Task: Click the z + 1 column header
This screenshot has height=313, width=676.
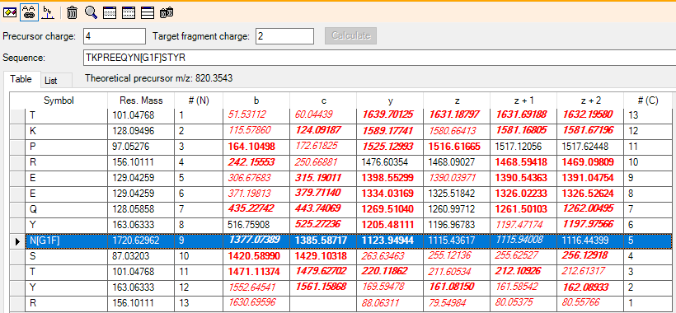Action: tap(523, 100)
